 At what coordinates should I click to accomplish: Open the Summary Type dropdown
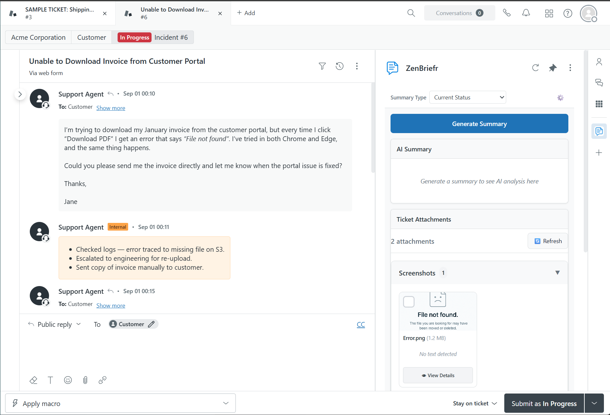pos(467,97)
